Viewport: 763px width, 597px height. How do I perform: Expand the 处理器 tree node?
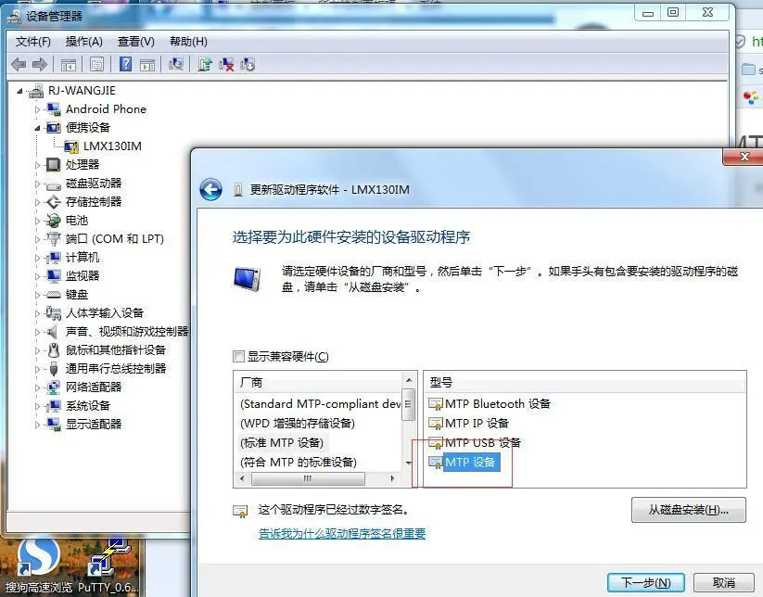36,164
